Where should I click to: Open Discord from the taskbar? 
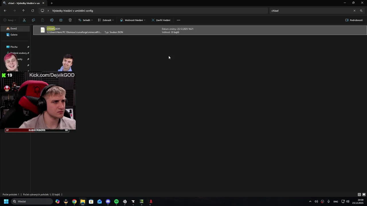[x=108, y=201]
